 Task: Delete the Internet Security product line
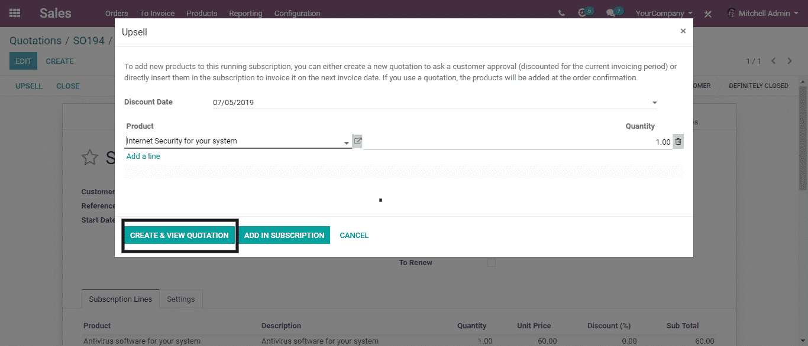pyautogui.click(x=678, y=142)
